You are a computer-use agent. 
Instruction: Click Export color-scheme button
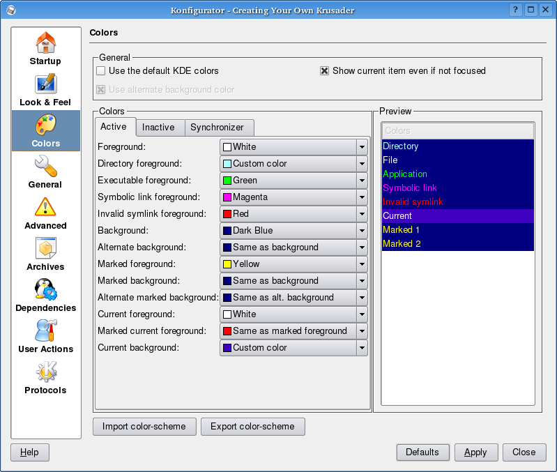point(252,427)
